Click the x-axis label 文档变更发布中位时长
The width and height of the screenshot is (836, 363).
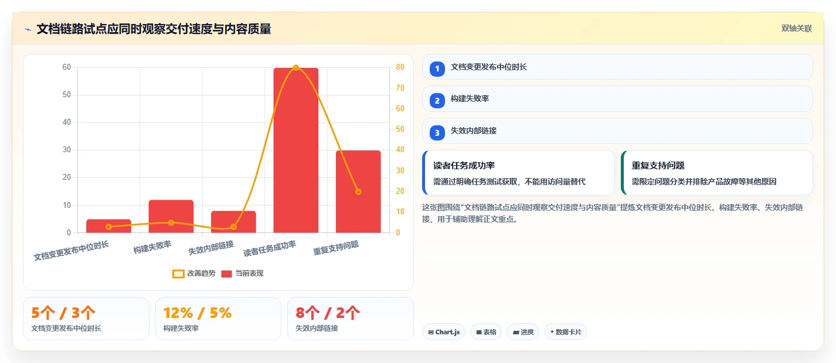click(x=72, y=250)
